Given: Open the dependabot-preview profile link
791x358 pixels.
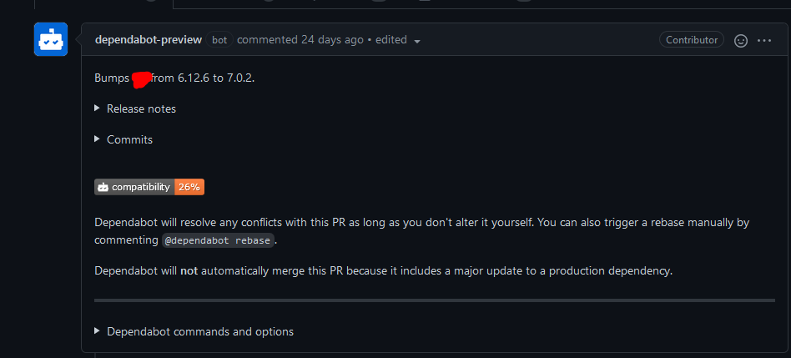Looking at the screenshot, I should point(149,40).
